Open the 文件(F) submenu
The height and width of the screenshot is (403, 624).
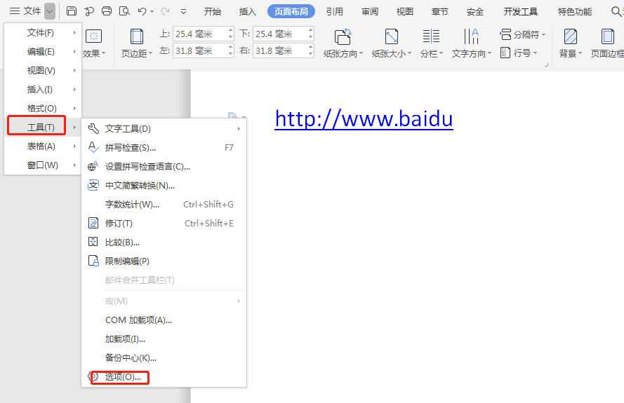[x=43, y=32]
